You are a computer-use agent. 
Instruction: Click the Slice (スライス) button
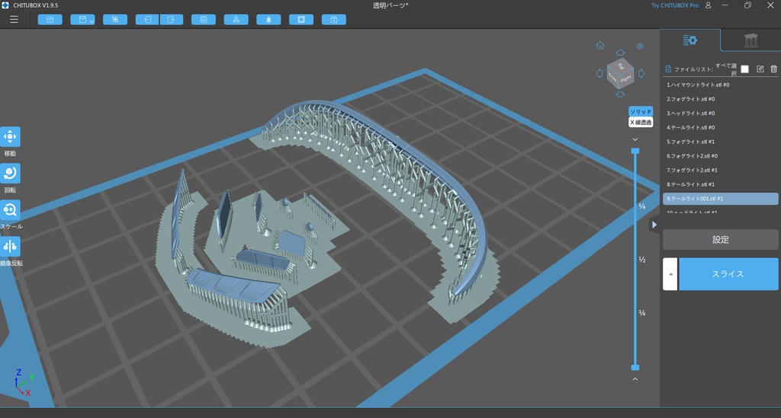728,274
